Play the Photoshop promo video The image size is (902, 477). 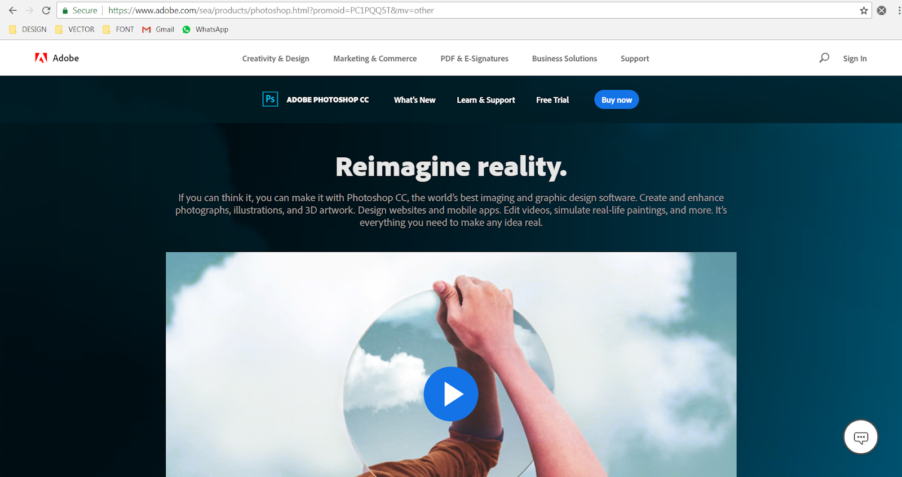(451, 394)
